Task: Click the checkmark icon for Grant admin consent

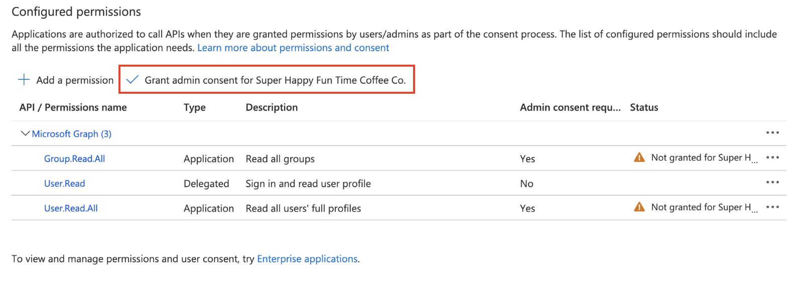Action: [x=132, y=80]
